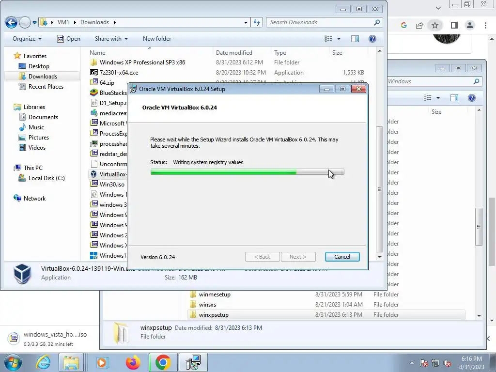The height and width of the screenshot is (372, 496).
Task: Open recent locations dropdown beside navigation arrows
Action: pyautogui.click(x=34, y=22)
